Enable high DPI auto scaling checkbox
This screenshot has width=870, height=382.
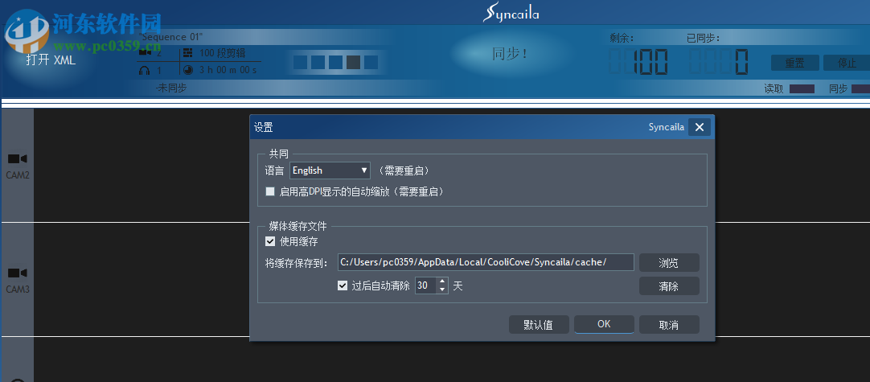(270, 191)
